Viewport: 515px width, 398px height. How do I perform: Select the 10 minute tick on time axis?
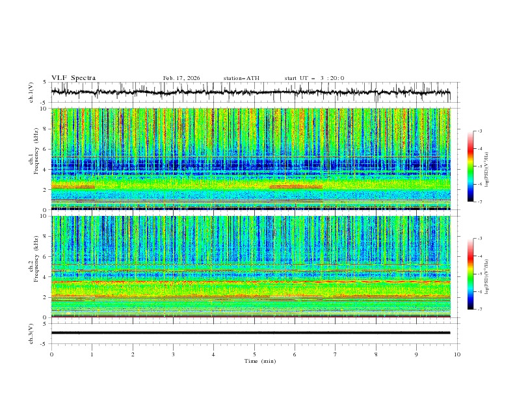point(457,354)
